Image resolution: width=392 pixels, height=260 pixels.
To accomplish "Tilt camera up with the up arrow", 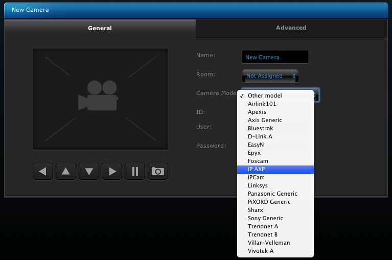I will (66, 172).
